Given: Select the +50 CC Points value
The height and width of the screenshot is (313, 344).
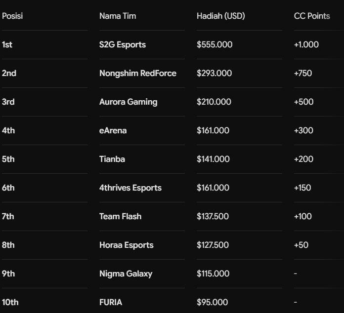Looking at the screenshot, I should (301, 245).
